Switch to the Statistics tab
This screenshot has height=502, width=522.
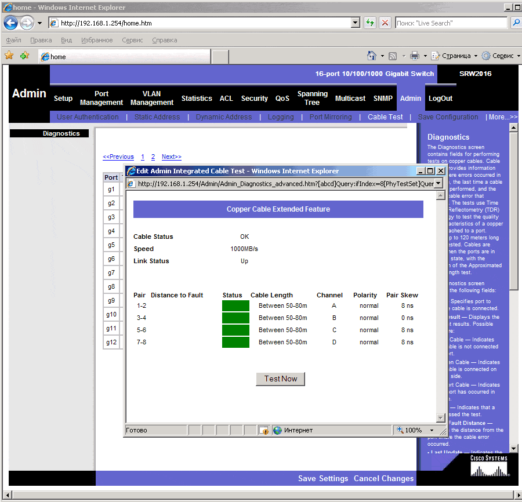[197, 99]
